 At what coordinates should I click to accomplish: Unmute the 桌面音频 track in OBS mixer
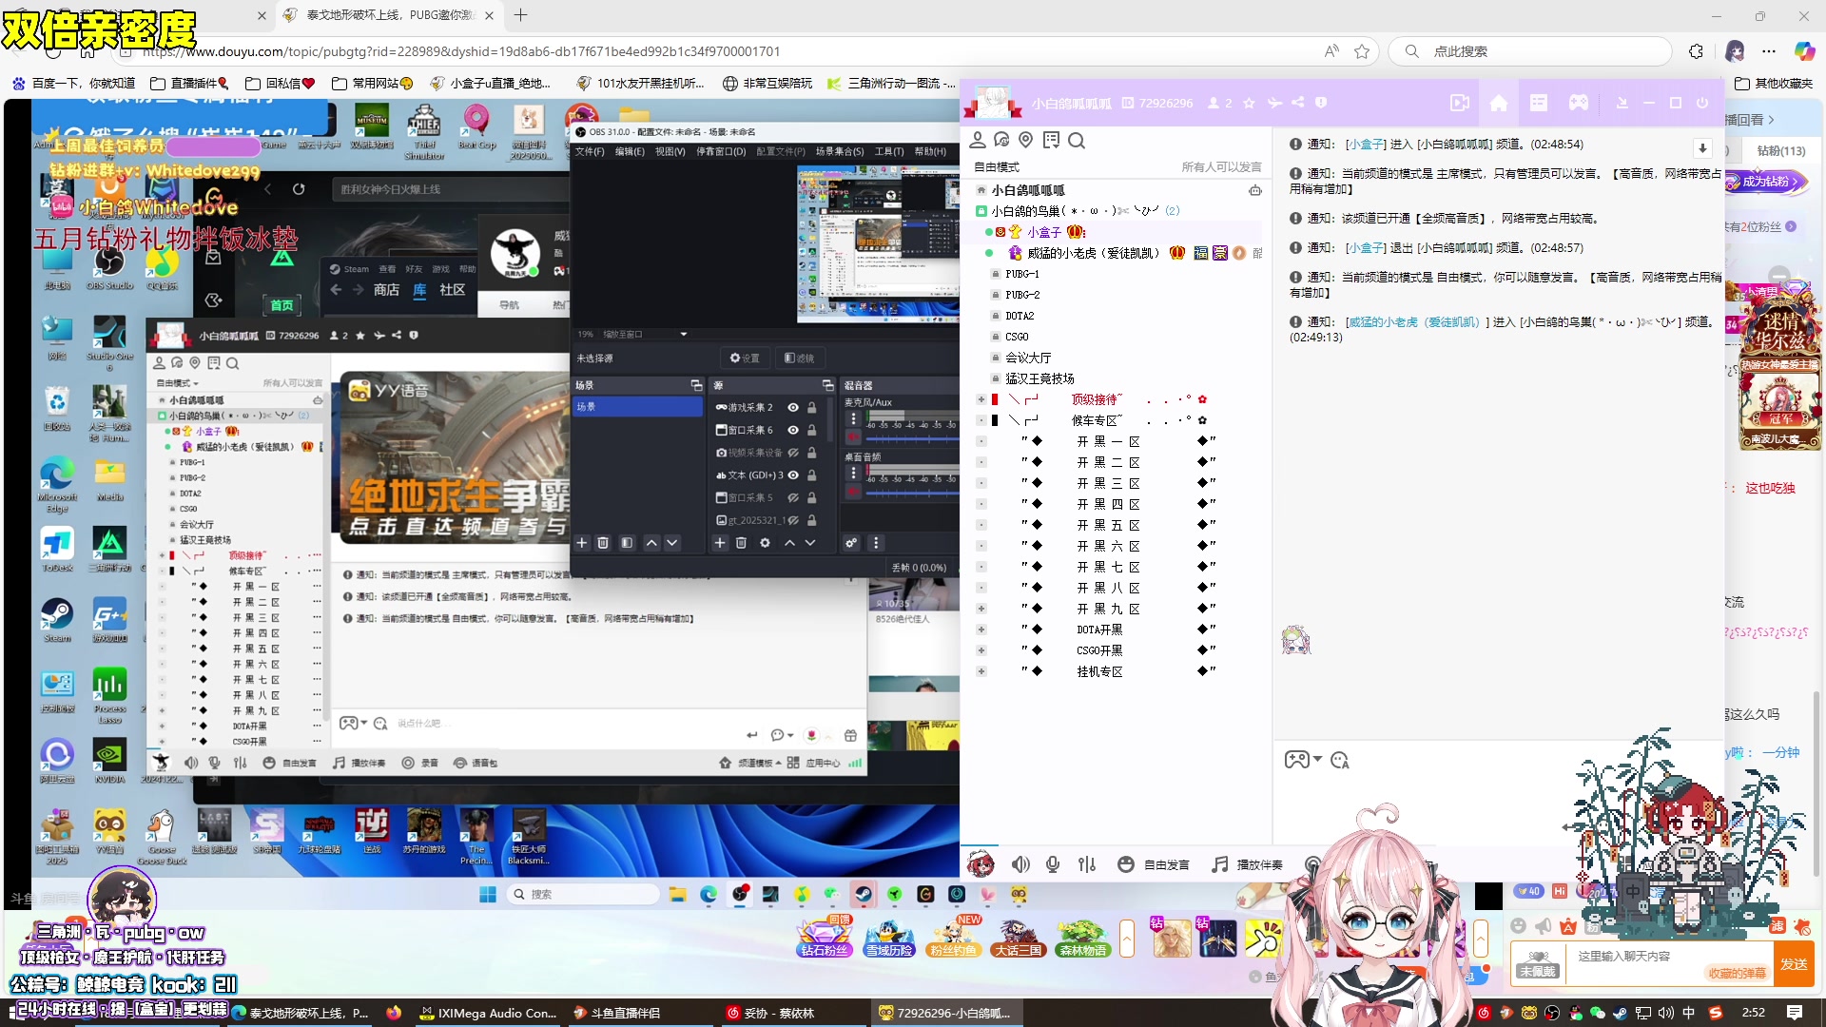pyautogui.click(x=853, y=491)
